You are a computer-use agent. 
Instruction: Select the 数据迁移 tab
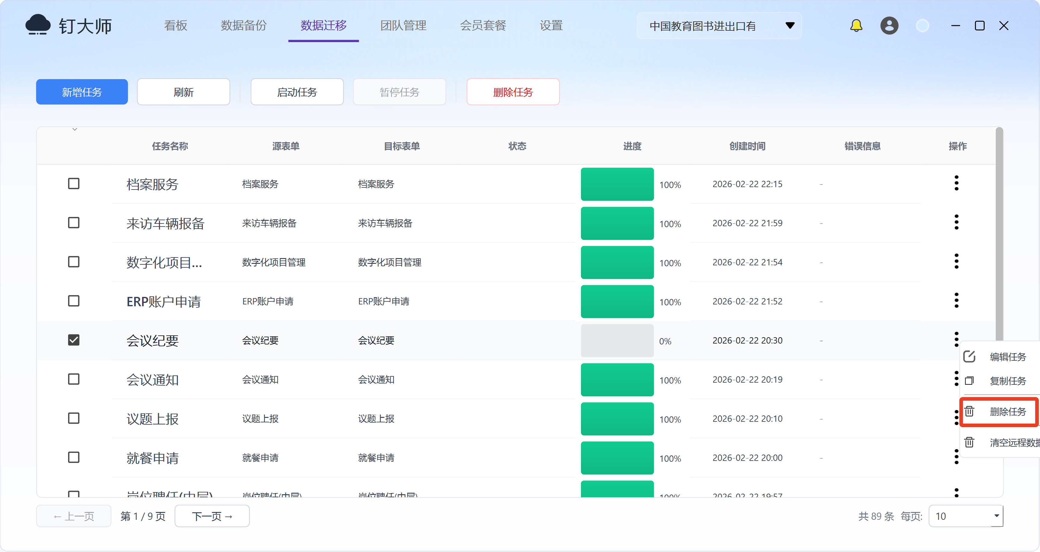[x=323, y=26]
